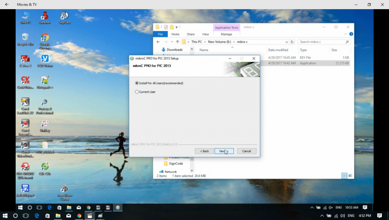Open the Share ribbon tab

191,34
